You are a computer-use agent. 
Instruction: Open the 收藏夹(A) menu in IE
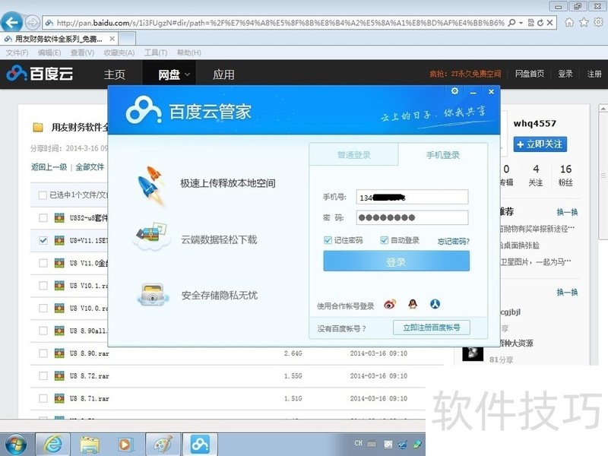point(119,52)
